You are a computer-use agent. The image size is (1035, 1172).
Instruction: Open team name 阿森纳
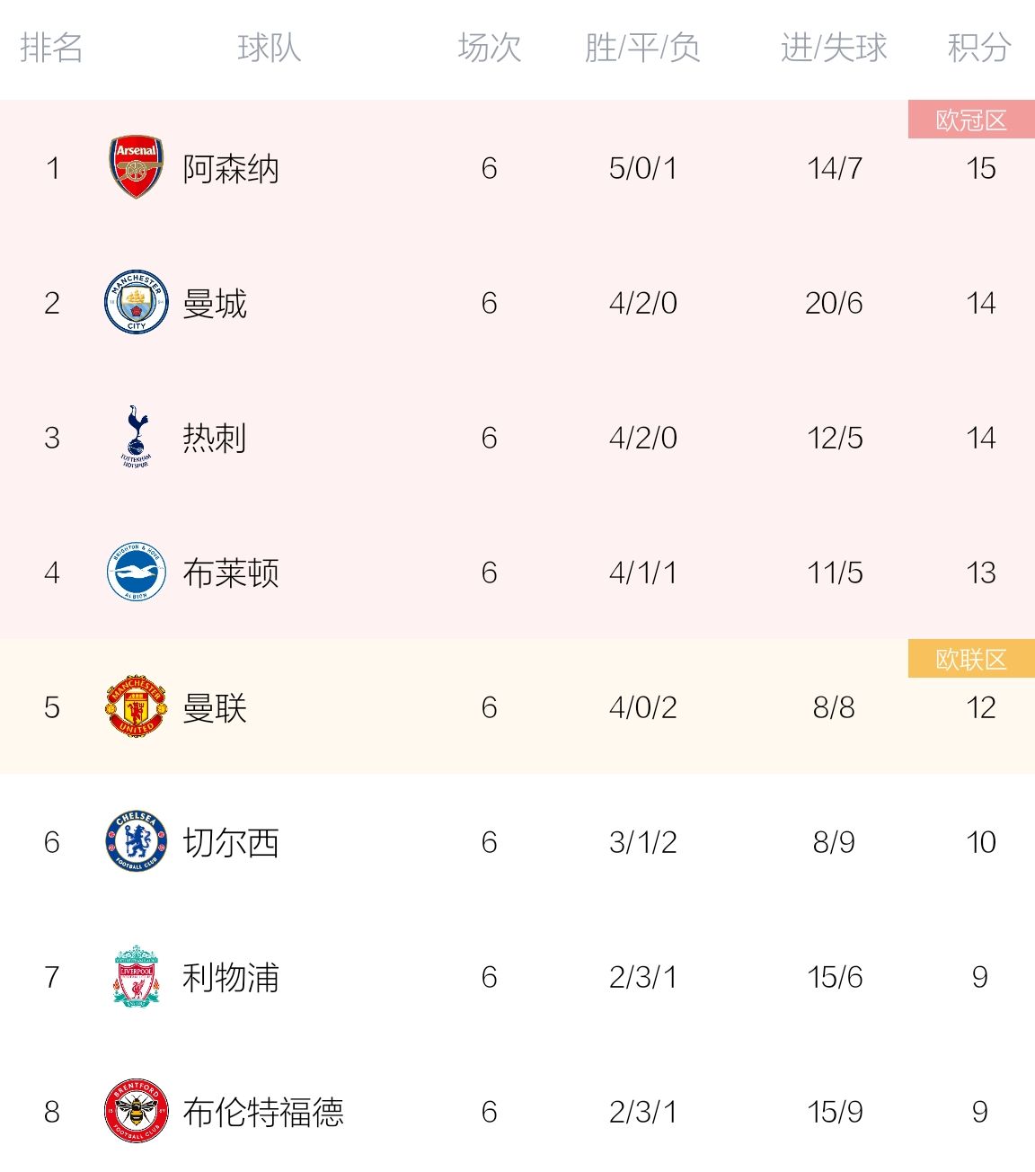pos(231,168)
